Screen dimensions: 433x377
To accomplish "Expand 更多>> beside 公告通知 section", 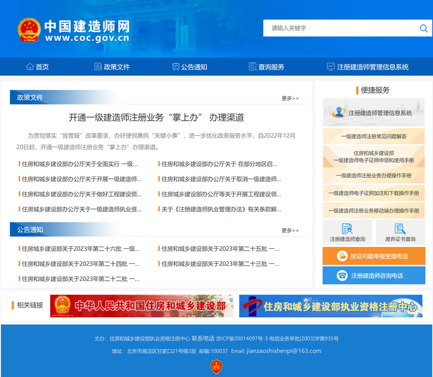I will click(290, 231).
